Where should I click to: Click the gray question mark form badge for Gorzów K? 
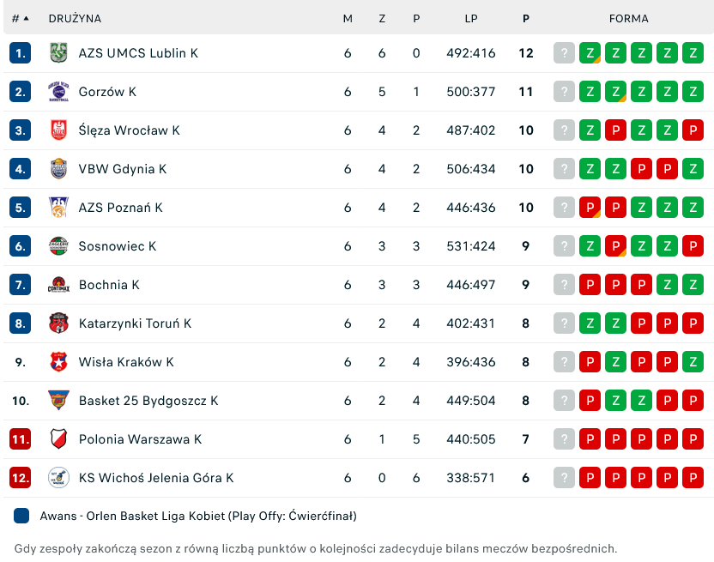[x=564, y=92]
